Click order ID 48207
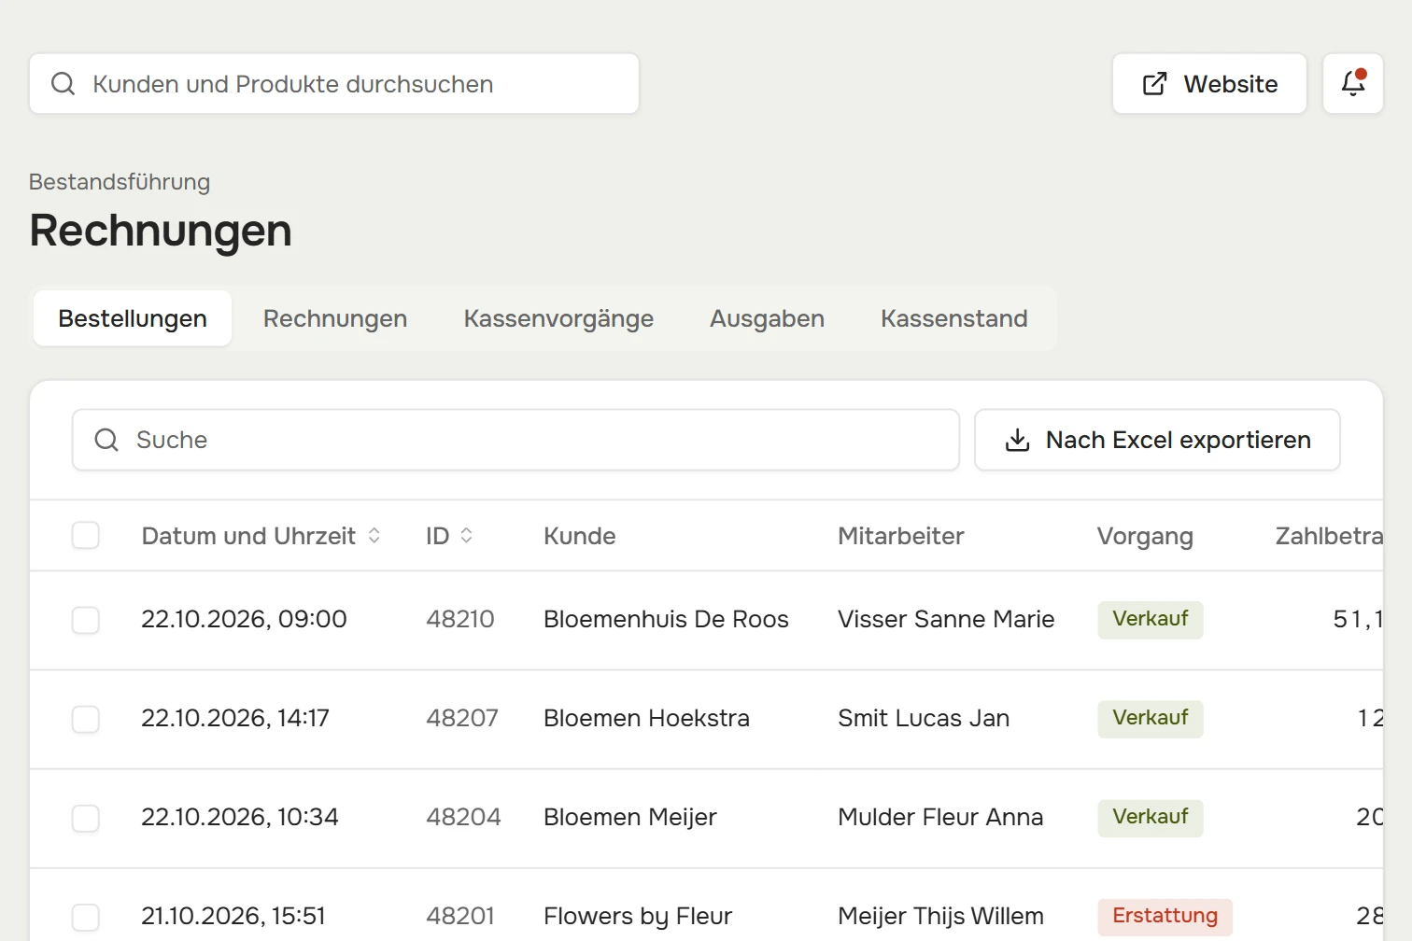This screenshot has height=941, width=1412. point(462,718)
